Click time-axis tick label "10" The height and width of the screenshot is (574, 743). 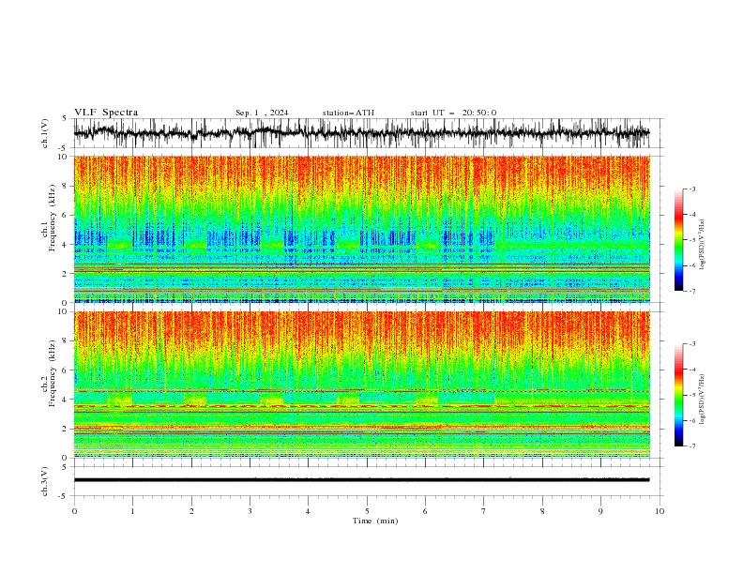pos(660,511)
